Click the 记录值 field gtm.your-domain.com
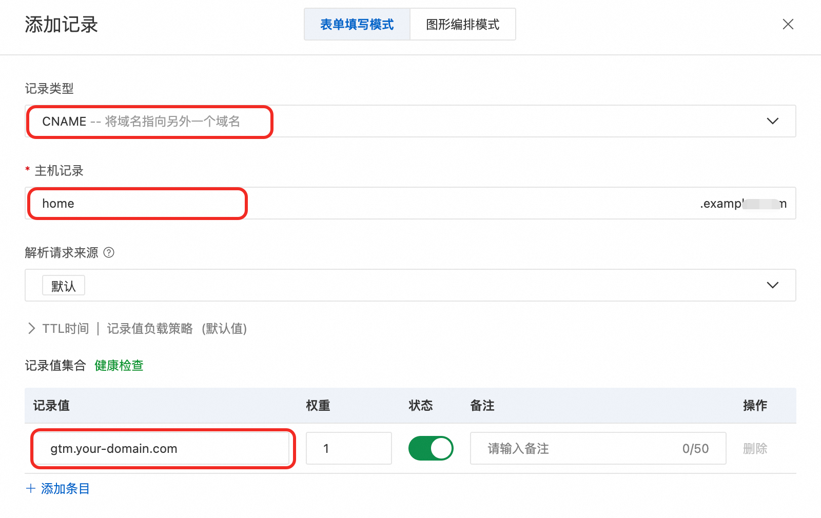Screen dimensions: 821x518 (163, 449)
